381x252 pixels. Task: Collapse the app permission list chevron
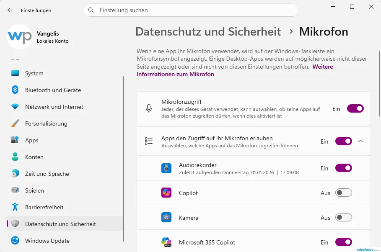361,141
